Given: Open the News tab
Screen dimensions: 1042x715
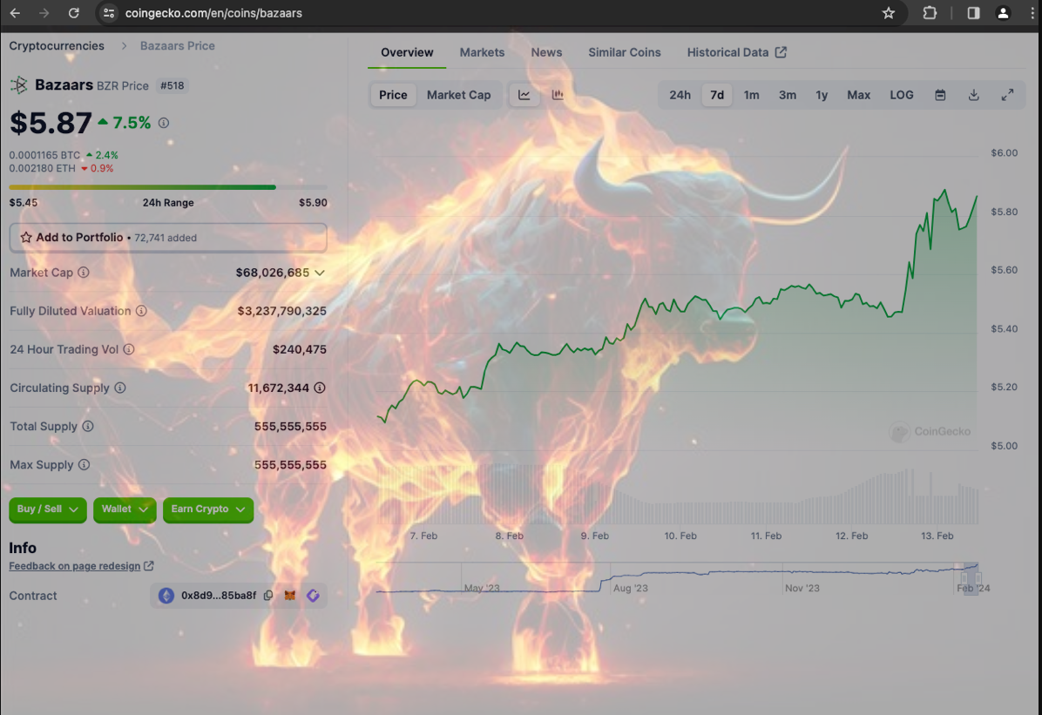Looking at the screenshot, I should (546, 52).
